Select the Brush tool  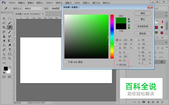point(10,32)
